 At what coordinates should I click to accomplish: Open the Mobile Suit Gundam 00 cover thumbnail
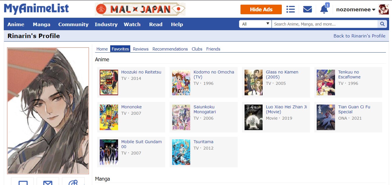pyautogui.click(x=109, y=152)
